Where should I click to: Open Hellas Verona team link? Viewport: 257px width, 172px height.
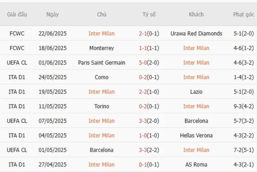coord(196,136)
